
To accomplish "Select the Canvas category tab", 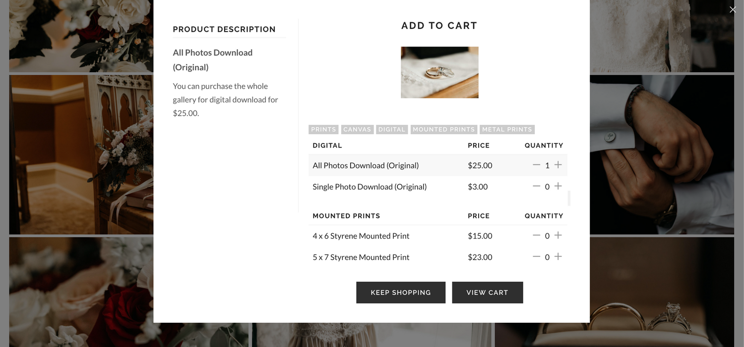I will [x=357, y=129].
